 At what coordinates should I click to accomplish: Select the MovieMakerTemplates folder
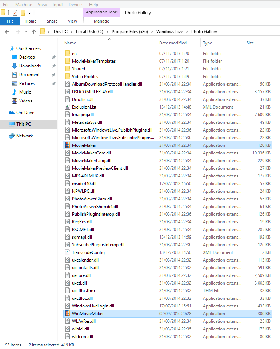coord(93,61)
